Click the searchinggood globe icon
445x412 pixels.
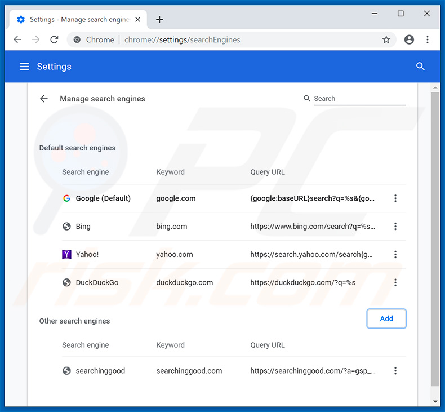[x=66, y=370]
